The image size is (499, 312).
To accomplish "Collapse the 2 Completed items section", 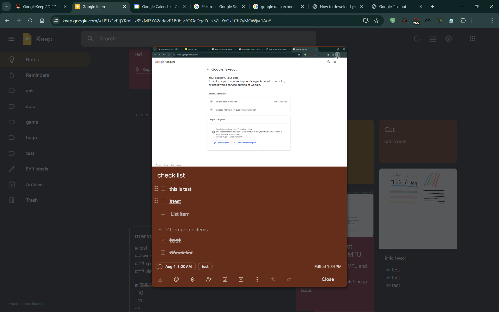I will [x=160, y=230].
